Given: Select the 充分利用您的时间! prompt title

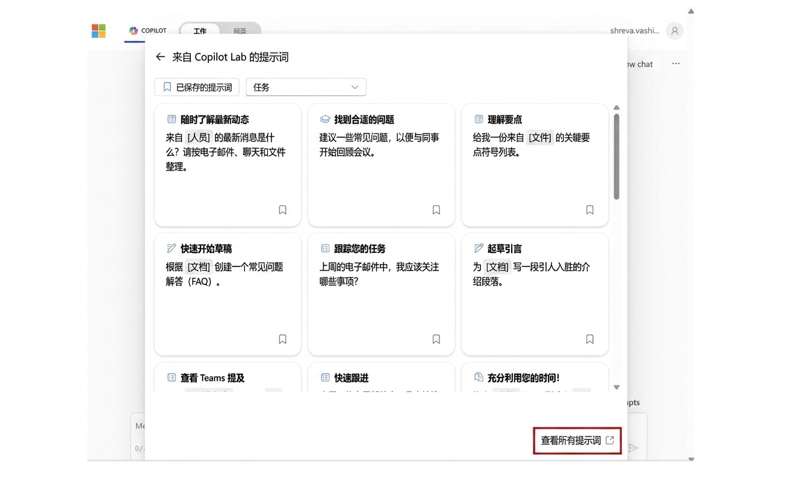Looking at the screenshot, I should pos(524,378).
